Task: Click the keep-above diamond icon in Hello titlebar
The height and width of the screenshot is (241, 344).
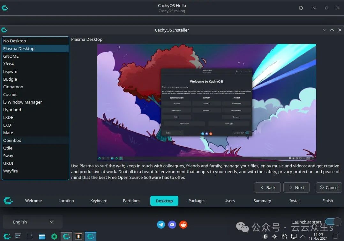Action: pos(326,8)
